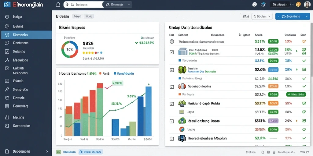
Task: Expand the bottom sidebar item chevron
Action: click(x=47, y=151)
